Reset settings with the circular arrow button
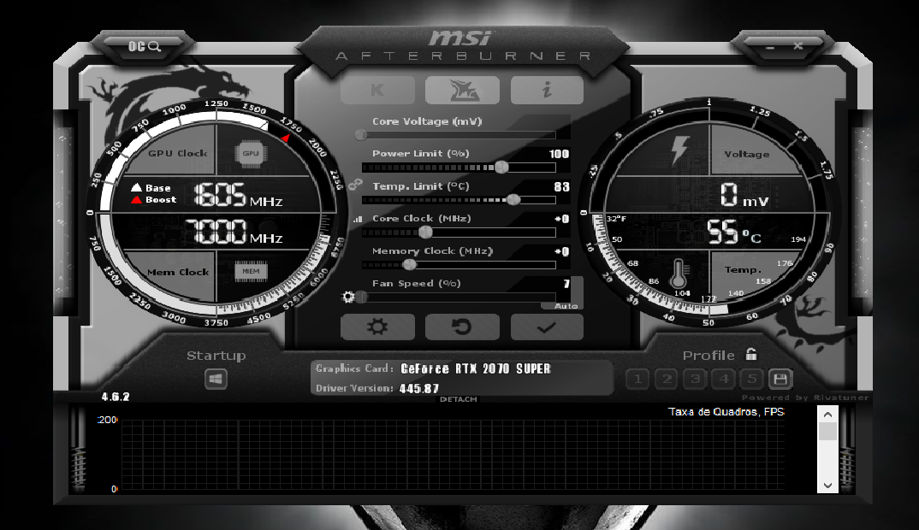This screenshot has height=530, width=919. (x=462, y=327)
